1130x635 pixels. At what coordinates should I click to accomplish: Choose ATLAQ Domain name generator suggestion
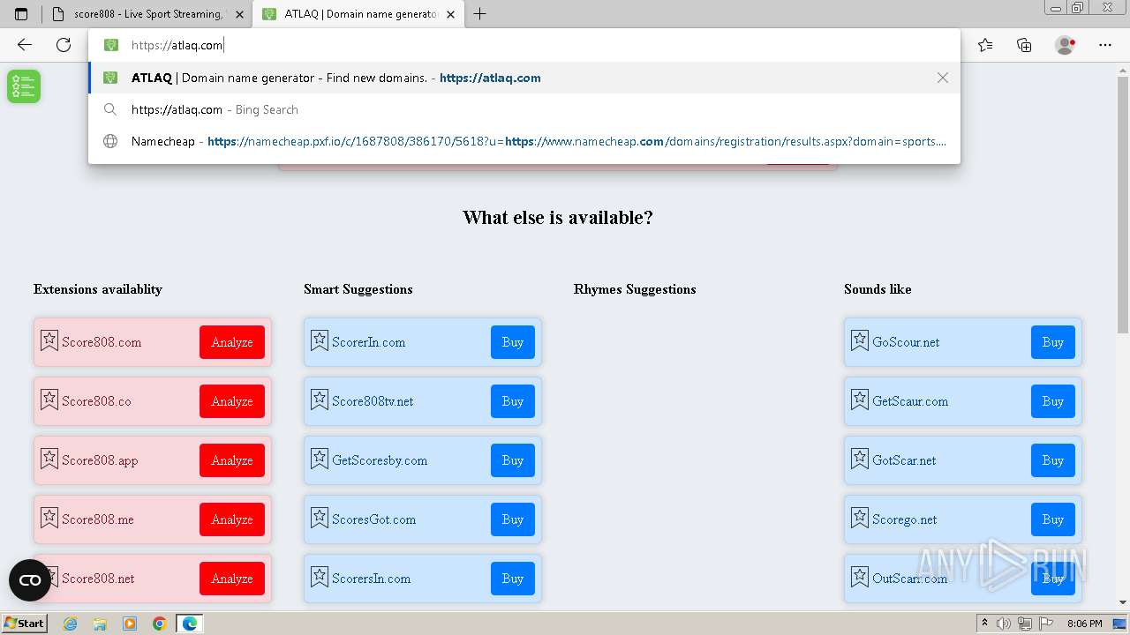(524, 78)
